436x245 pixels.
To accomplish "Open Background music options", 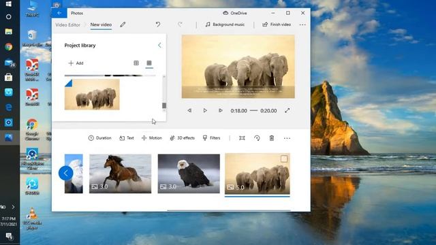I will [225, 24].
